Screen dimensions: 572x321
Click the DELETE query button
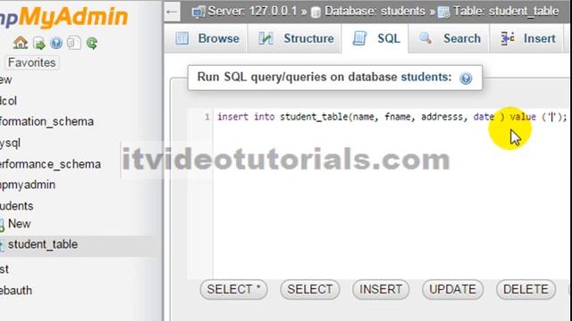[x=526, y=290]
